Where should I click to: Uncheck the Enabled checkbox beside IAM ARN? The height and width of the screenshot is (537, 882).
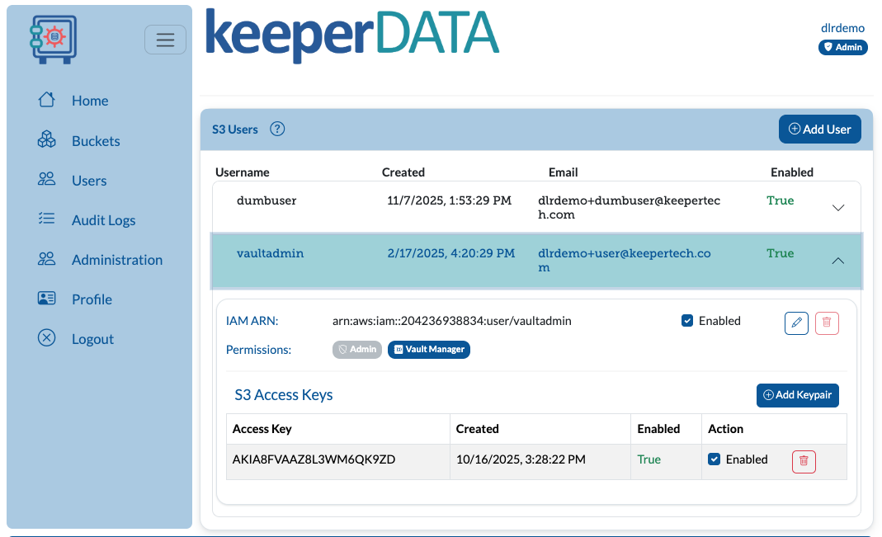point(686,321)
